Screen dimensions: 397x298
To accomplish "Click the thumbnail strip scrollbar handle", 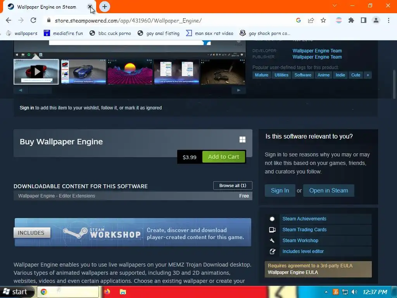I will (40, 90).
